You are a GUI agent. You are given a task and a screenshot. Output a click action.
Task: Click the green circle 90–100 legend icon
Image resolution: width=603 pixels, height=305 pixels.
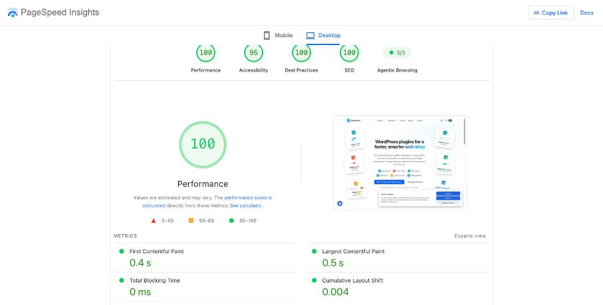pyautogui.click(x=231, y=221)
